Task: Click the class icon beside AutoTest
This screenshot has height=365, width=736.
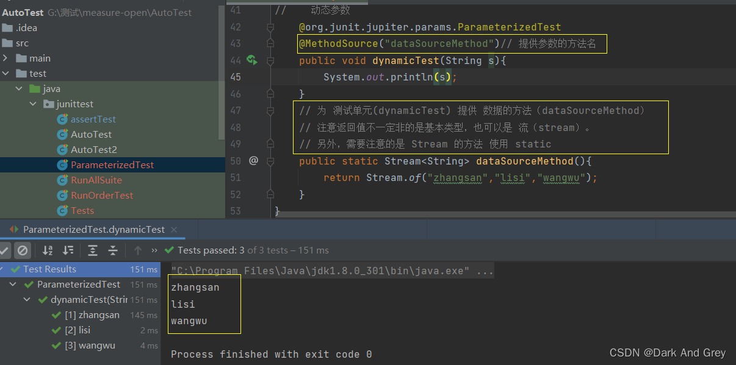Action: coord(62,135)
